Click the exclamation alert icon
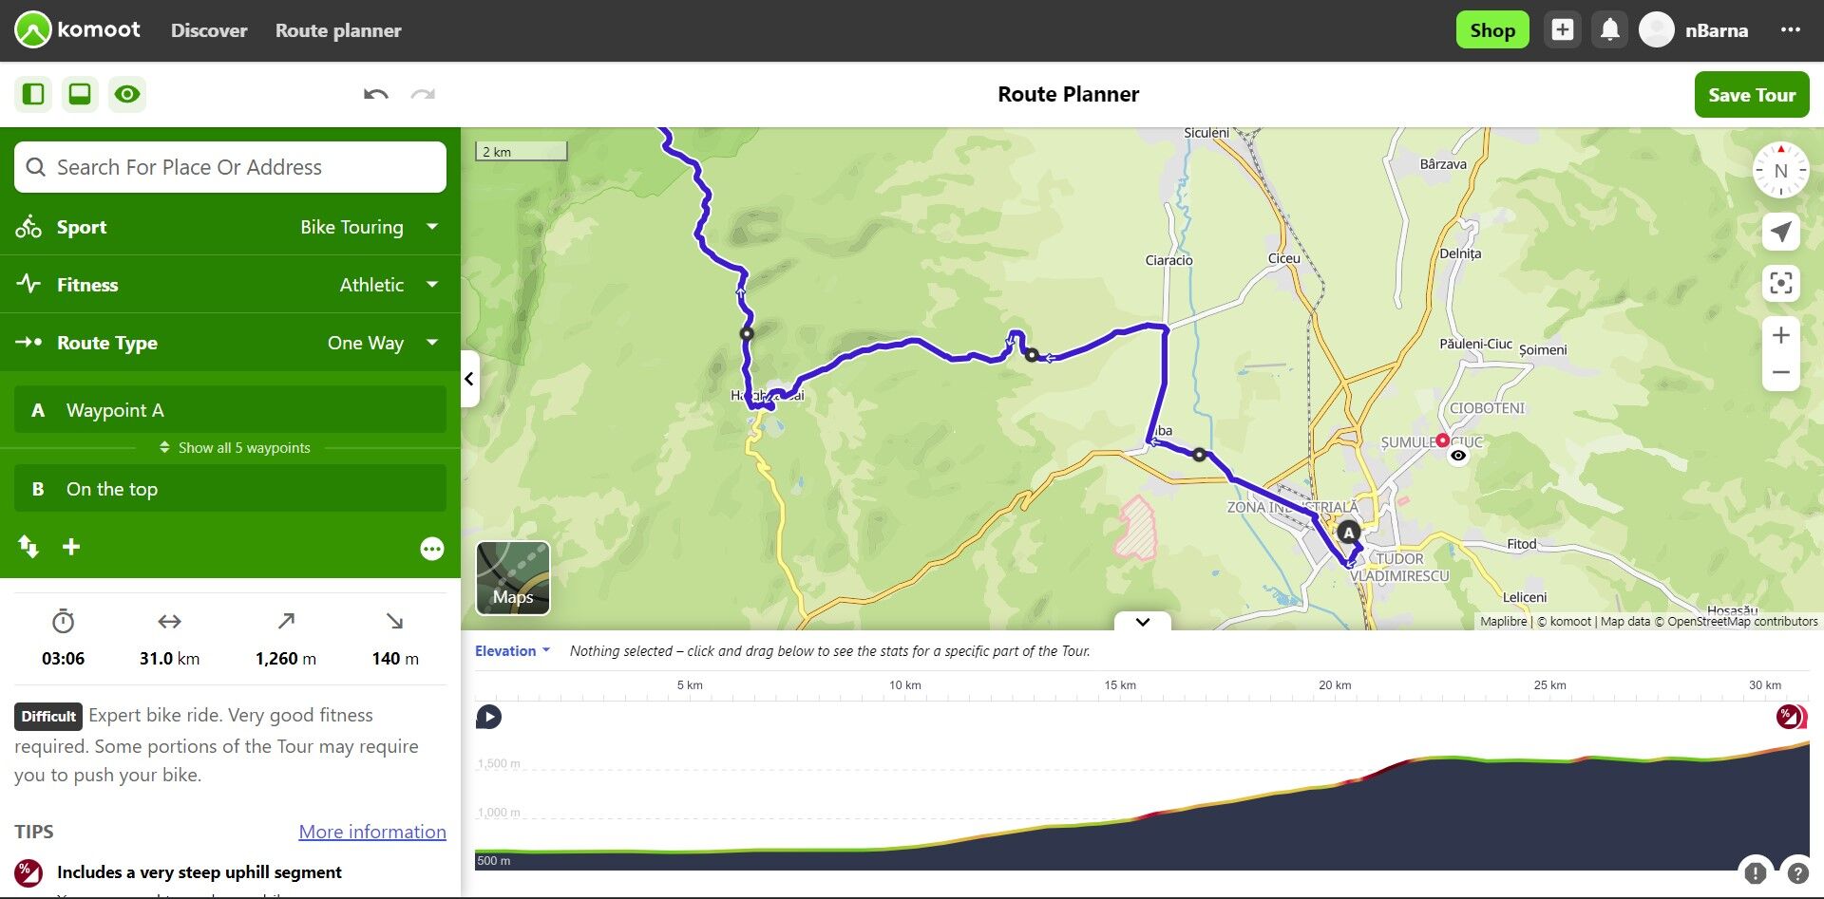The height and width of the screenshot is (899, 1824). click(1756, 872)
